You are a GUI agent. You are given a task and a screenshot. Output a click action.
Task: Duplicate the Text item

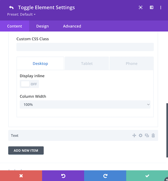[147, 135]
